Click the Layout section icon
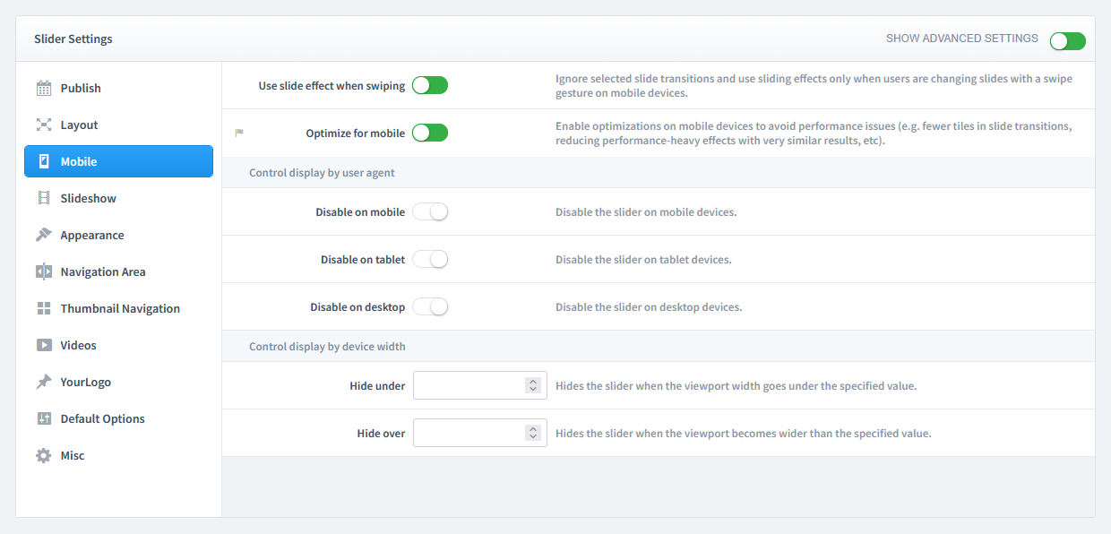 tap(42, 125)
